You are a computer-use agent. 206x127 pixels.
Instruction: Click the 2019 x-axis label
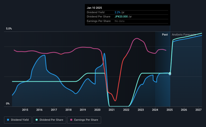click(x=83, y=110)
